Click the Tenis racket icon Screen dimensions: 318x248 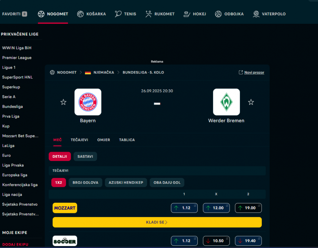tap(118, 14)
